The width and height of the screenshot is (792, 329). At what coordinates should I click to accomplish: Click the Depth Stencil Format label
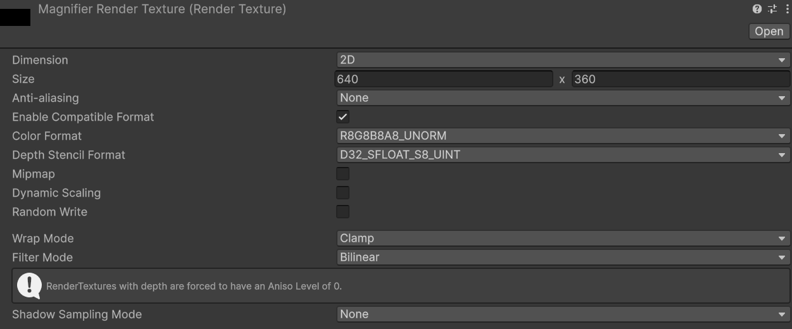69,155
